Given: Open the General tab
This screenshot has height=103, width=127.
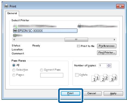Looking at the screenshot, I should (x=12, y=13).
